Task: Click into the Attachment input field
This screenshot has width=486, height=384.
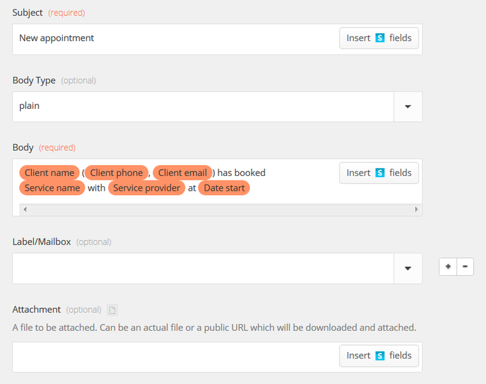Action: (173, 356)
